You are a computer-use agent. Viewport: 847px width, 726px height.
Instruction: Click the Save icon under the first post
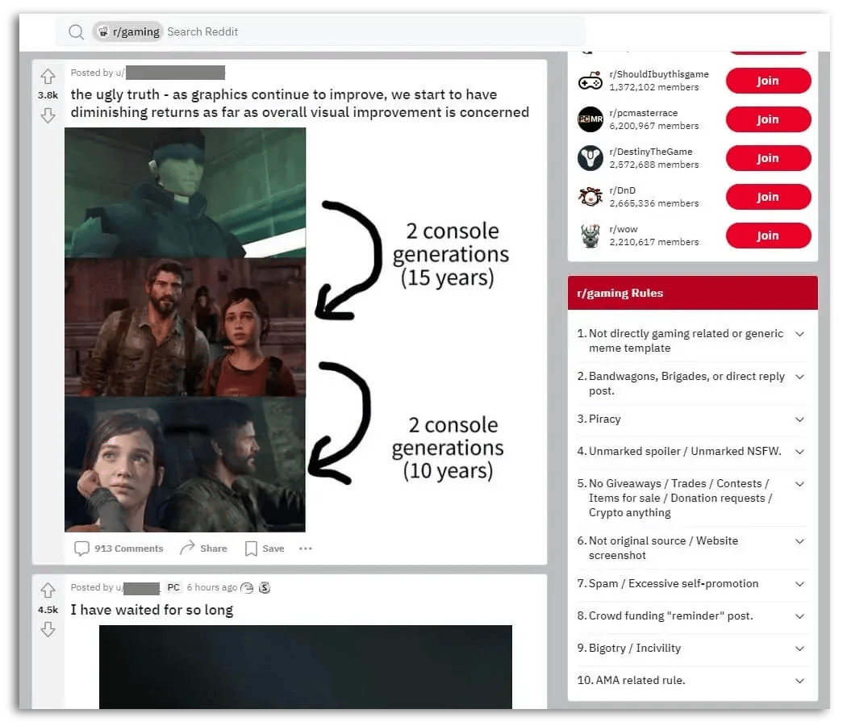point(264,548)
